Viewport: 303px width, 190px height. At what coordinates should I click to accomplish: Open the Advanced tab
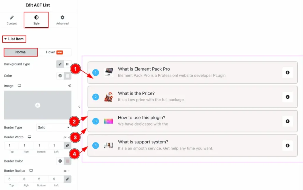click(x=62, y=20)
